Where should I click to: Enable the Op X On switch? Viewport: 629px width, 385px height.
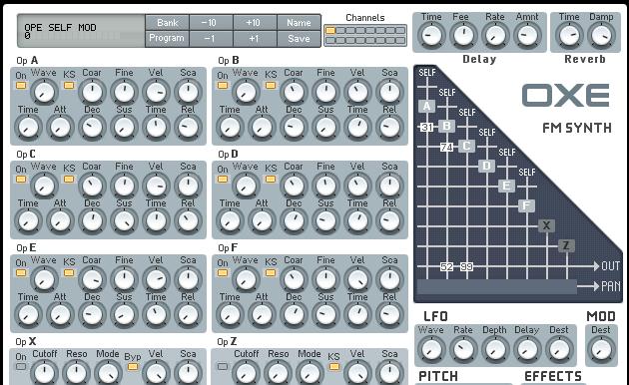click(x=21, y=366)
